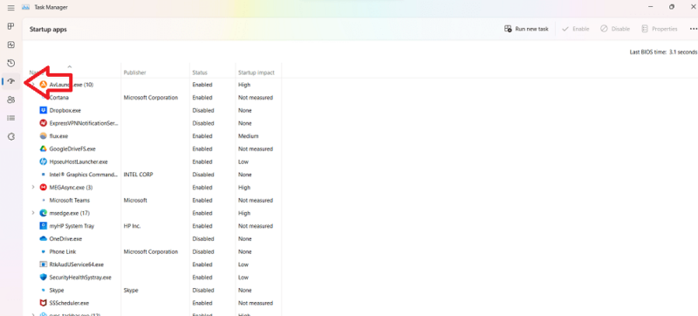Sort by the Startup impact column header
Image resolution: width=698 pixels, height=316 pixels.
tap(257, 72)
